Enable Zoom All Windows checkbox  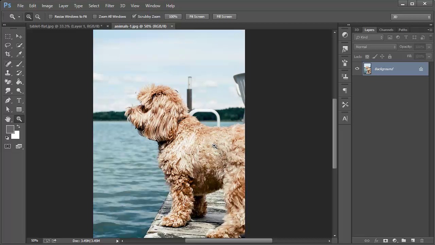pos(95,16)
